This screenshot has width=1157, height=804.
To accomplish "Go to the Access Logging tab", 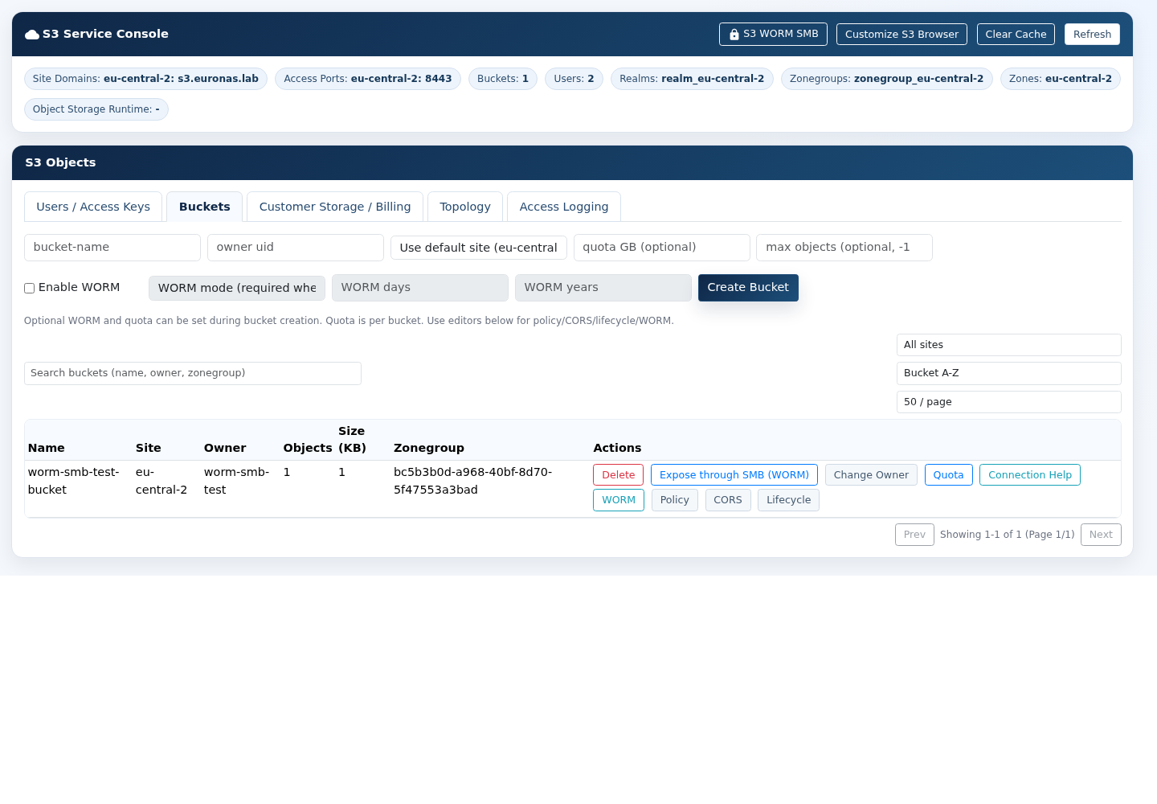I will (564, 207).
